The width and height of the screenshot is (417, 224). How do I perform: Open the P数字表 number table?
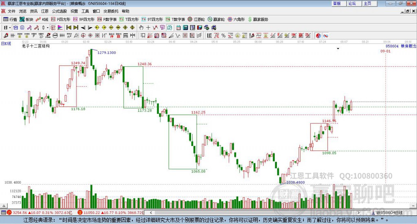(x=107, y=20)
